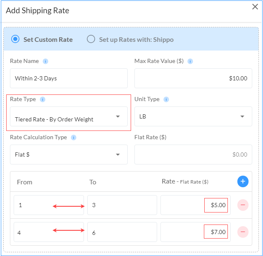Choose Set up Rates with Shippo option
263x256 pixels.
91,39
